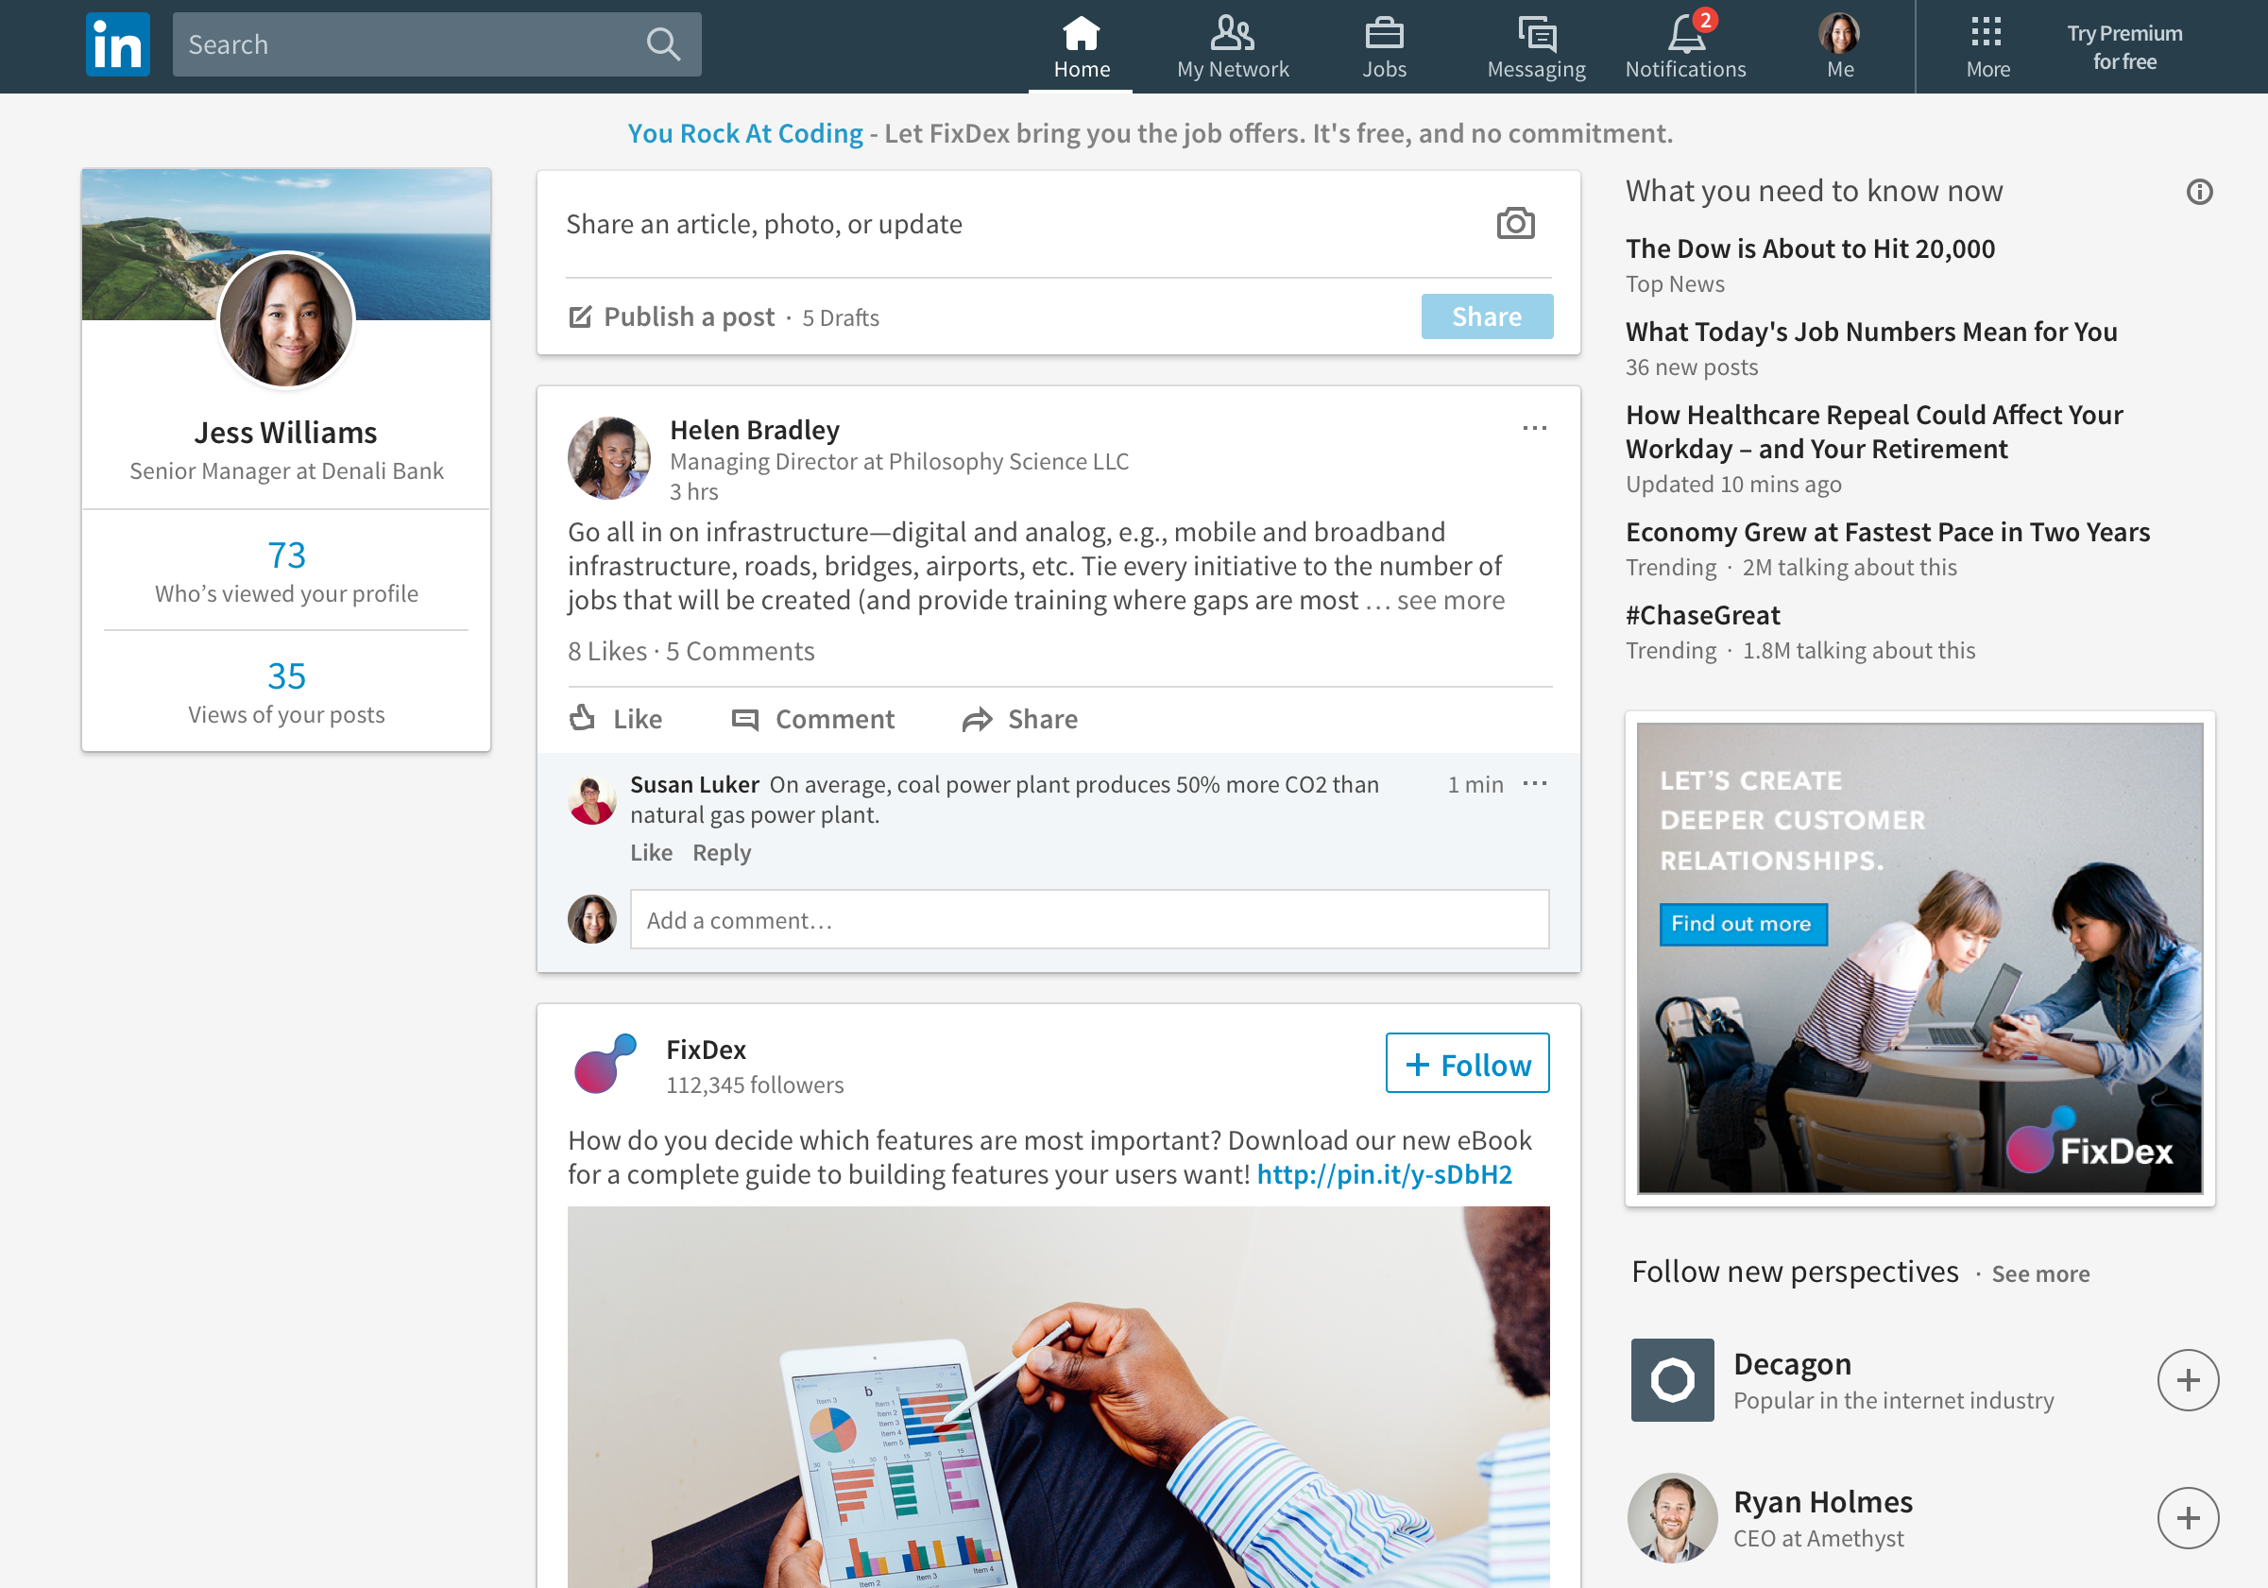2268x1588 pixels.
Task: Click the info icon beside 'What you need to know now'
Action: [x=2200, y=191]
